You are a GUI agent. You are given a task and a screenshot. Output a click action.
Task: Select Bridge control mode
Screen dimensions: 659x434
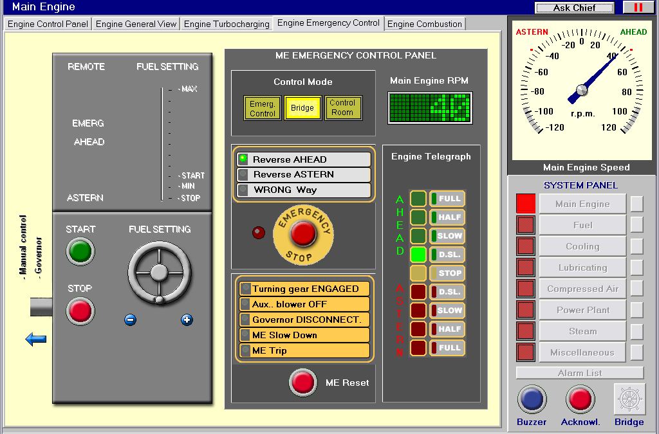click(302, 108)
